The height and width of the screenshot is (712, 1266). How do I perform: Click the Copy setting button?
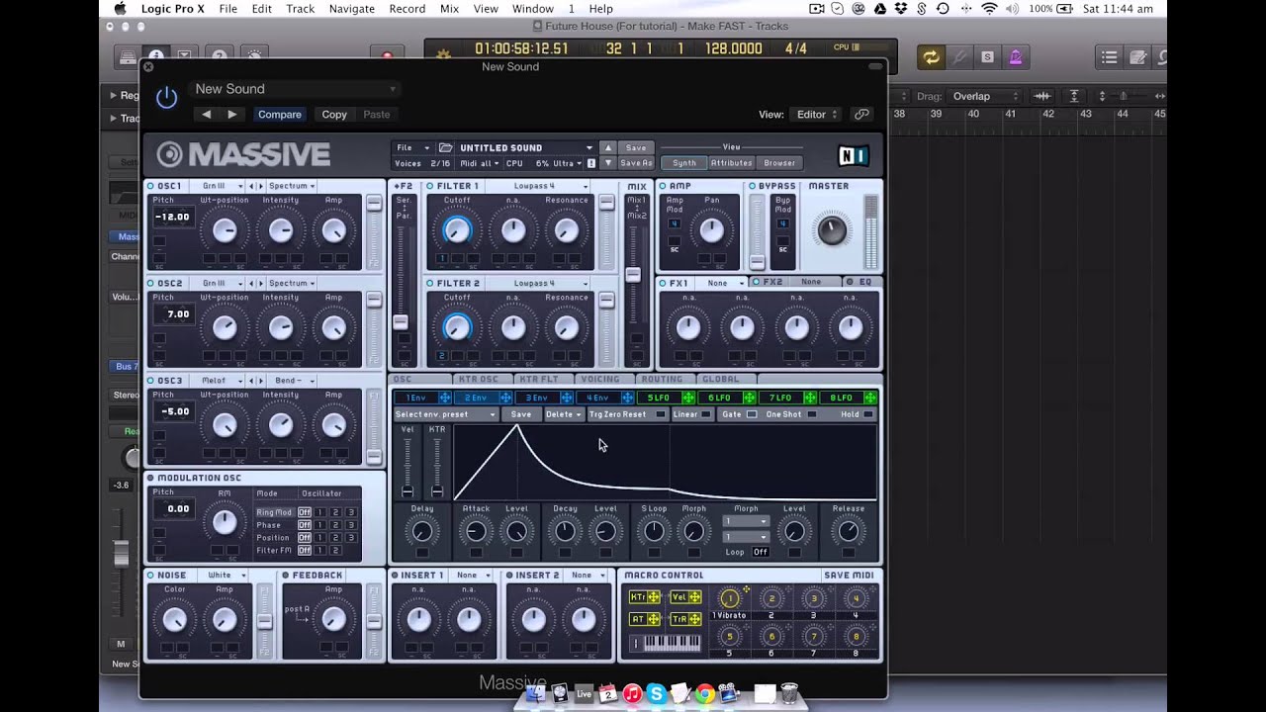pos(334,114)
